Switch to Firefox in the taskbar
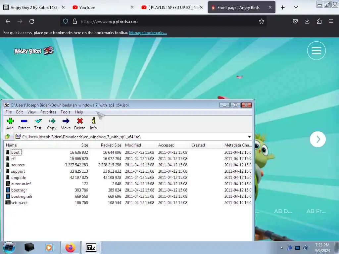Screen dimensions: 339x254 coord(71,247)
